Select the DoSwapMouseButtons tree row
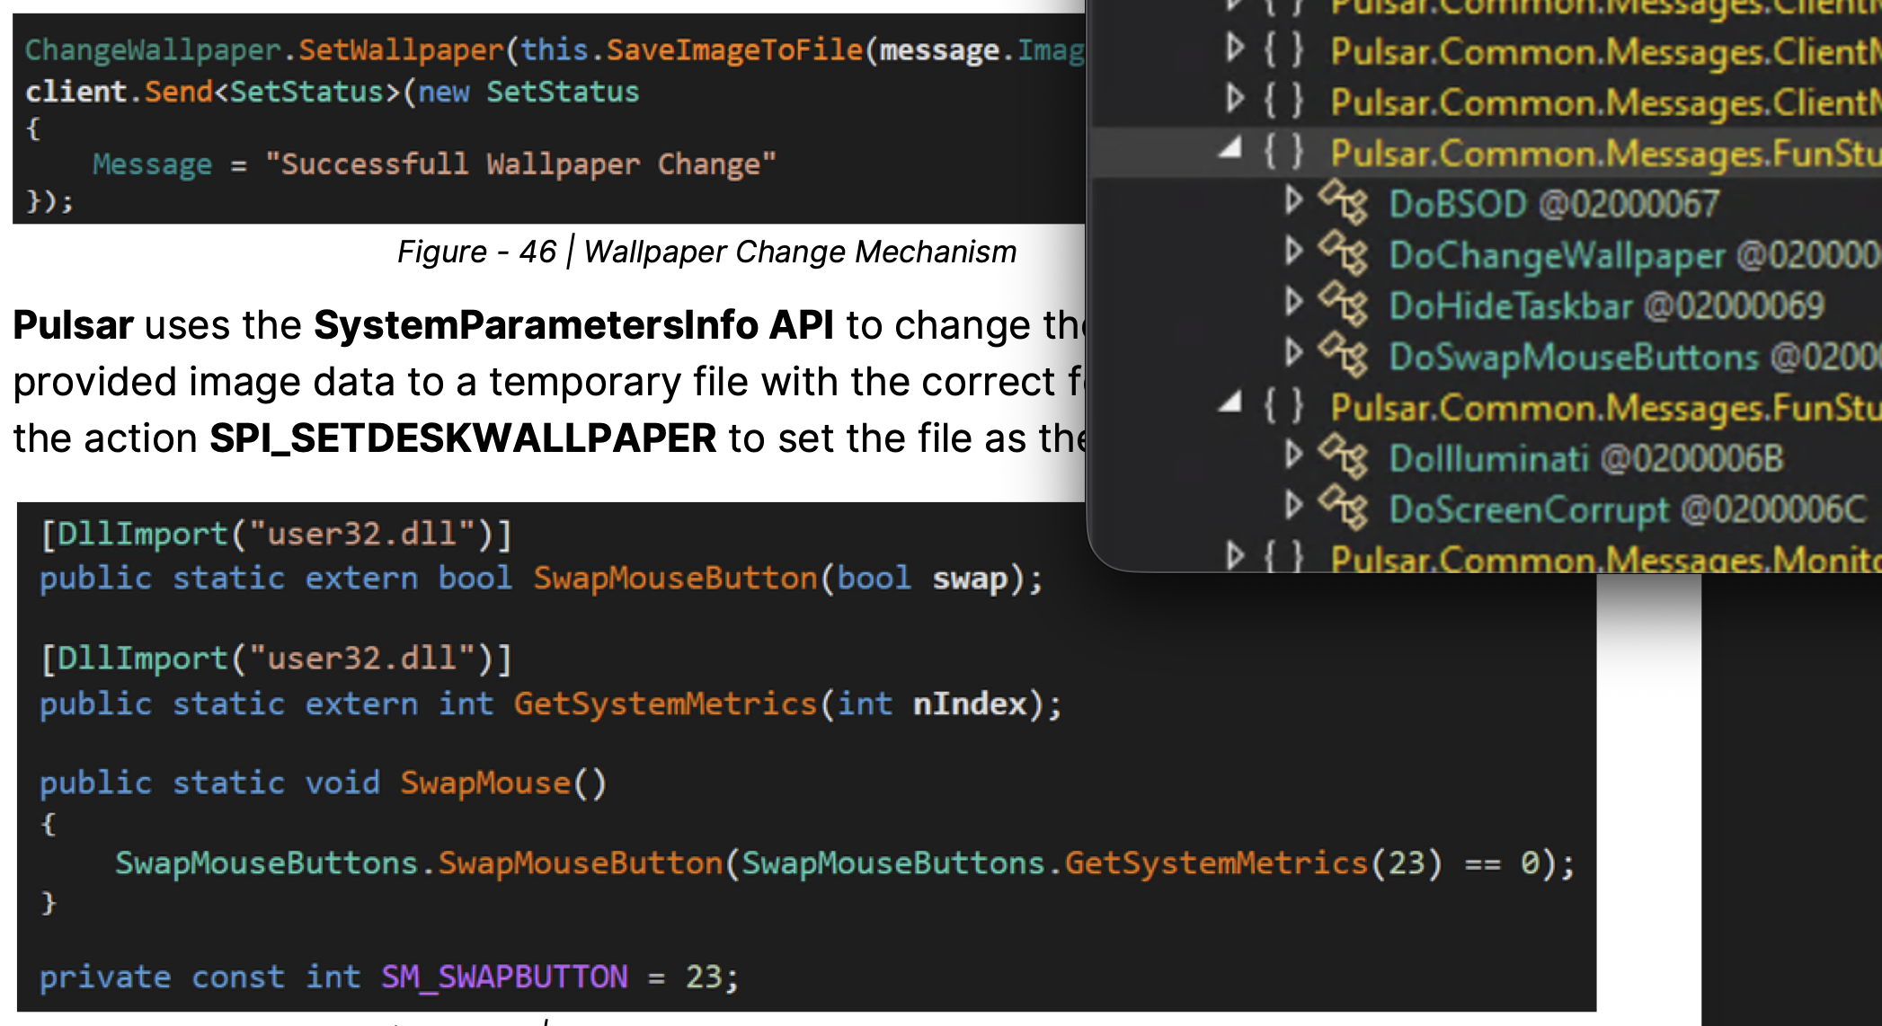This screenshot has height=1026, width=1882. [x=1635, y=357]
